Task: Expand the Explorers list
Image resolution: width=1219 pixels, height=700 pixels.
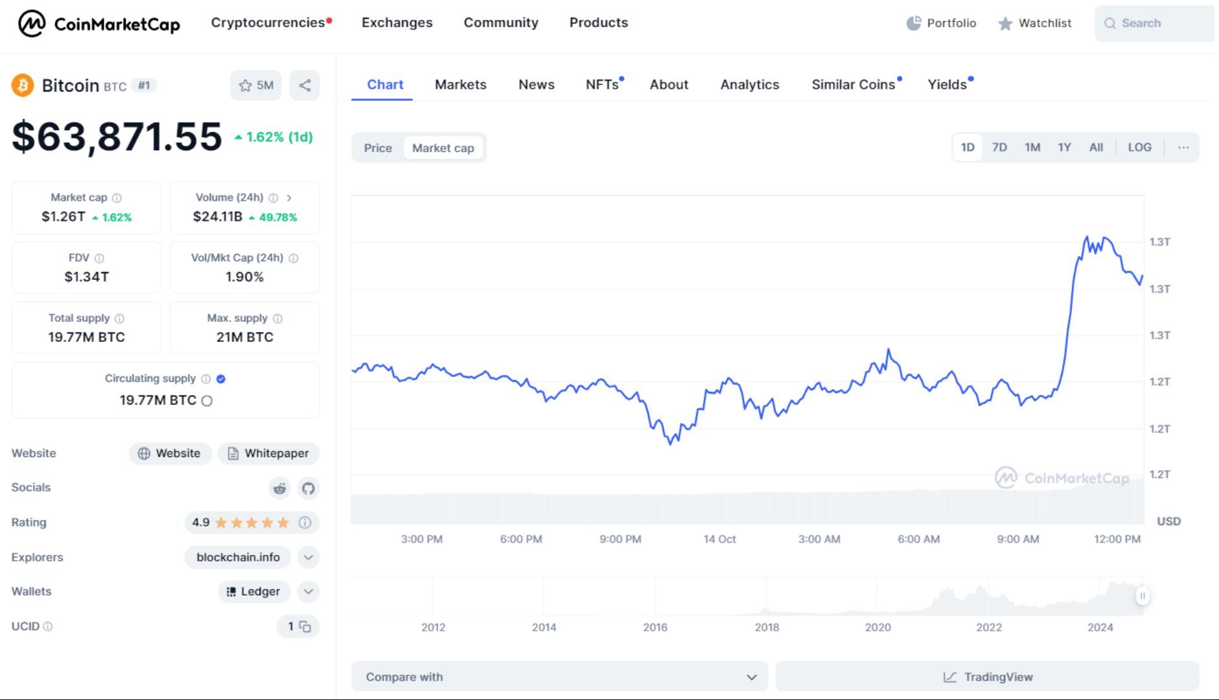Action: coord(308,557)
